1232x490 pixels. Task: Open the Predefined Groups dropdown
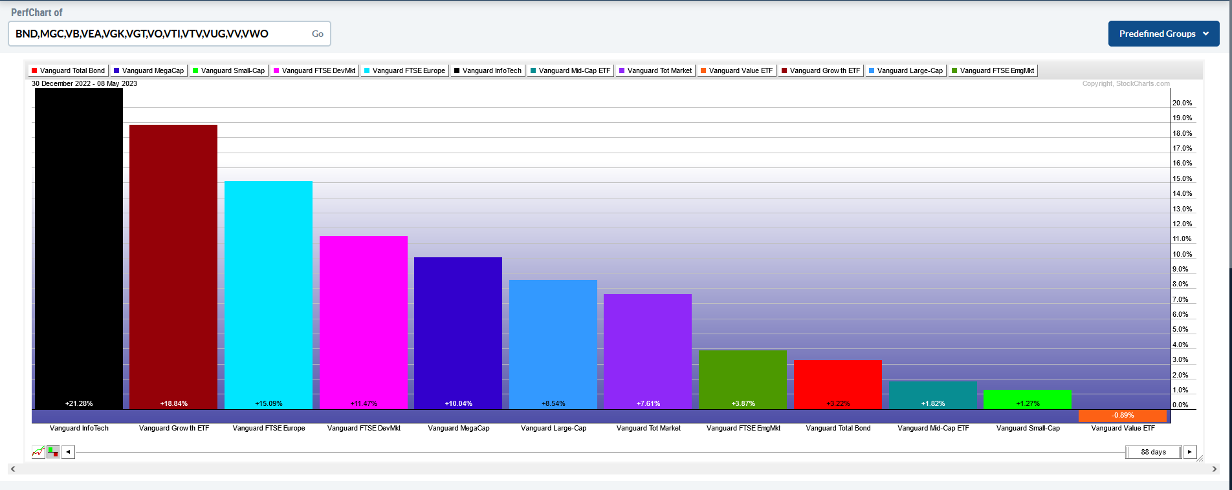click(1163, 34)
